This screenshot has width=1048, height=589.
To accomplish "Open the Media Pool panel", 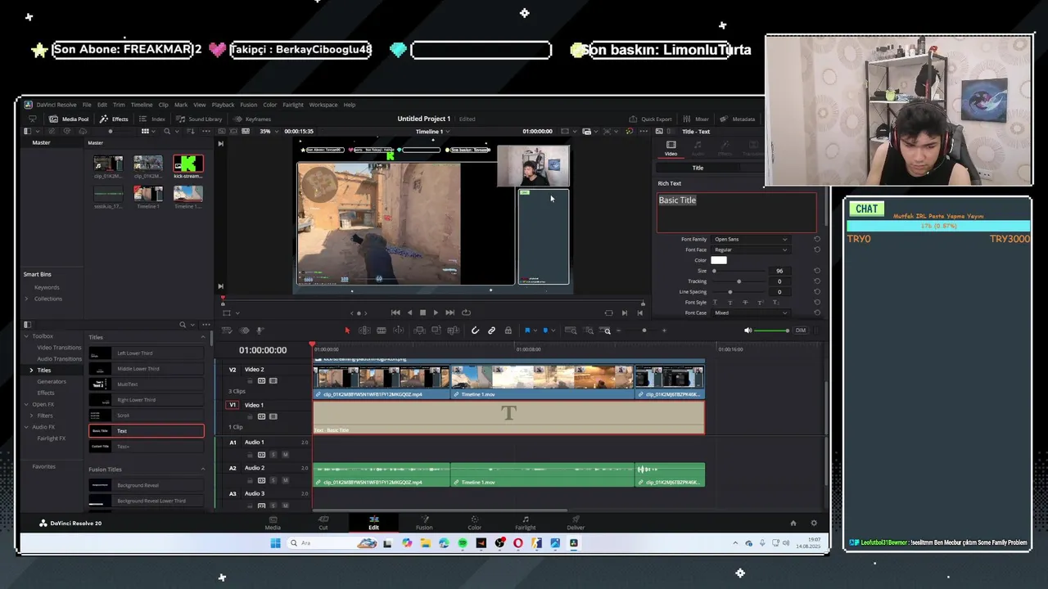I will pyautogui.click(x=69, y=119).
